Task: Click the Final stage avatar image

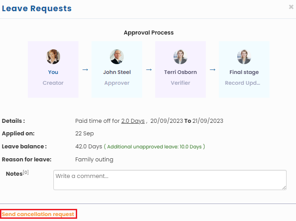Action: click(244, 57)
